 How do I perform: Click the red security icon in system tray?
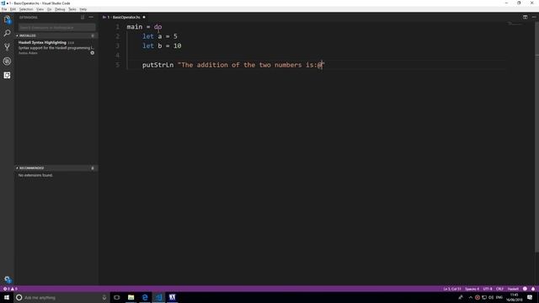[478, 297]
